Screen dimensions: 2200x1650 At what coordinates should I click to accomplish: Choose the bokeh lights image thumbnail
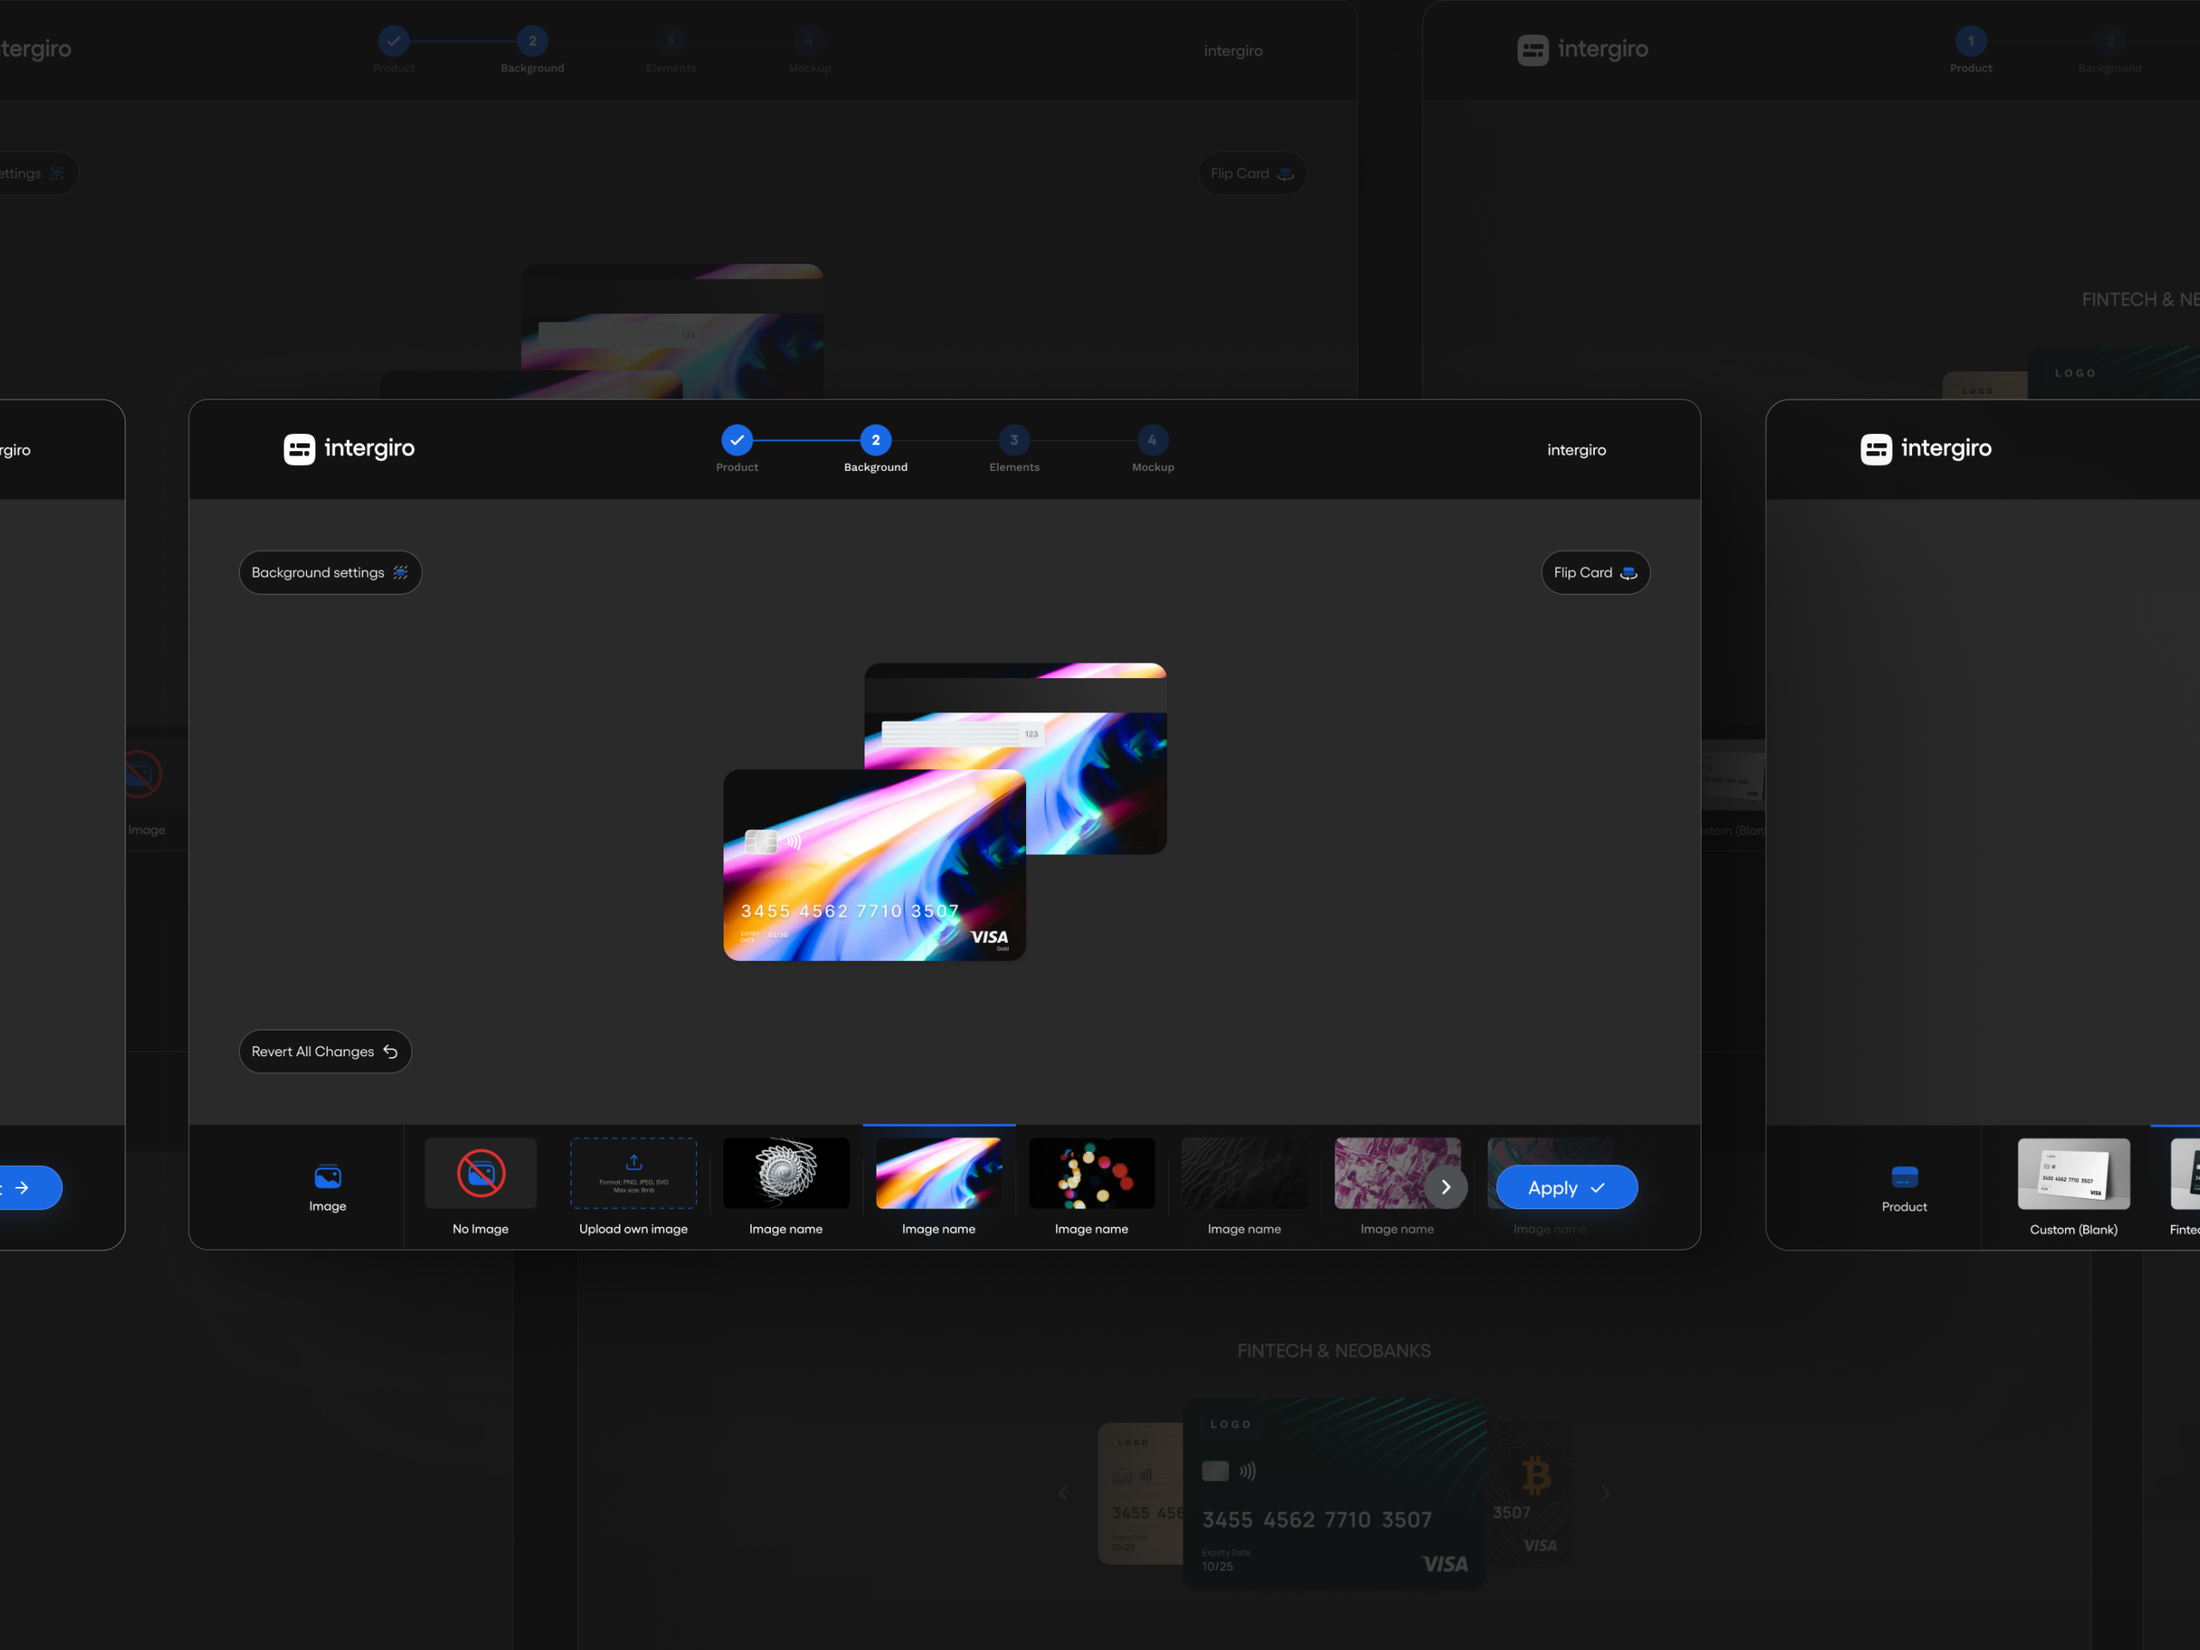click(1091, 1174)
